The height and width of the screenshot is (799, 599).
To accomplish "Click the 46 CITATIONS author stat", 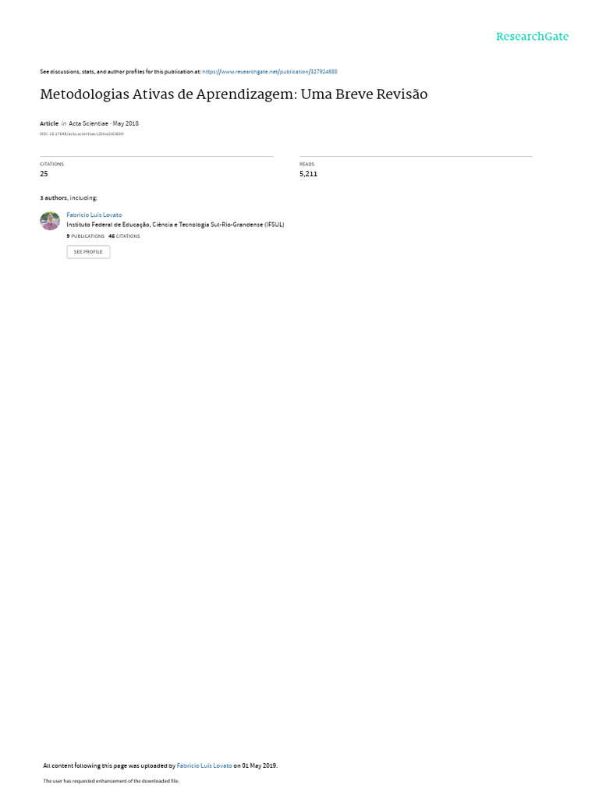I will point(124,236).
